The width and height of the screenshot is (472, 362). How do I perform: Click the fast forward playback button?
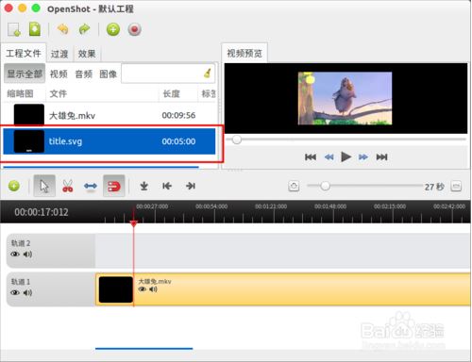(x=363, y=156)
